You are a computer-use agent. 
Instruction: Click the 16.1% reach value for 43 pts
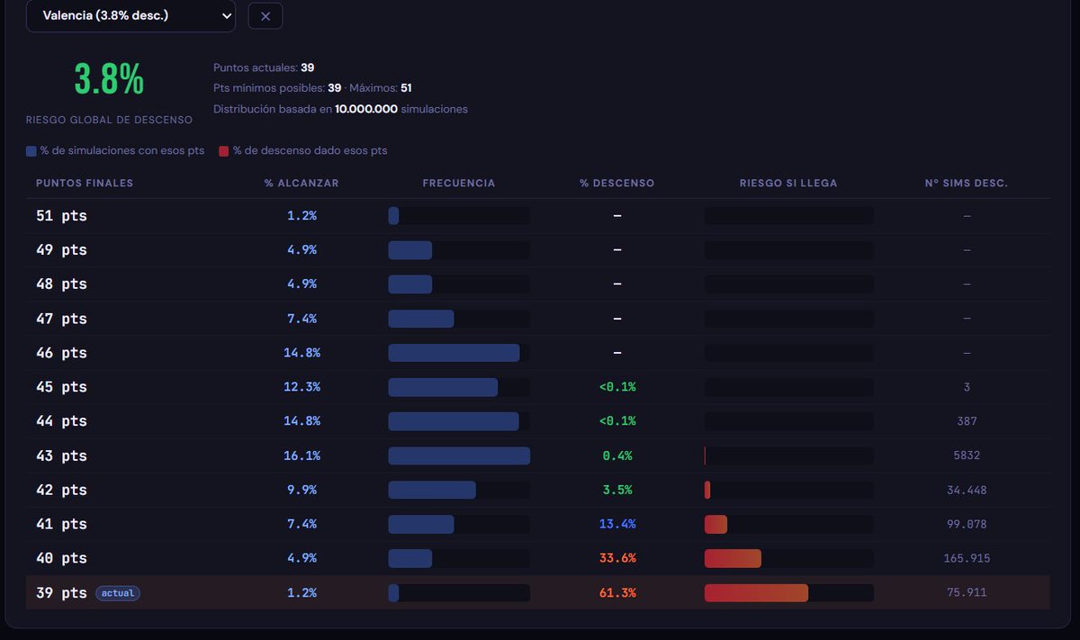click(301, 456)
